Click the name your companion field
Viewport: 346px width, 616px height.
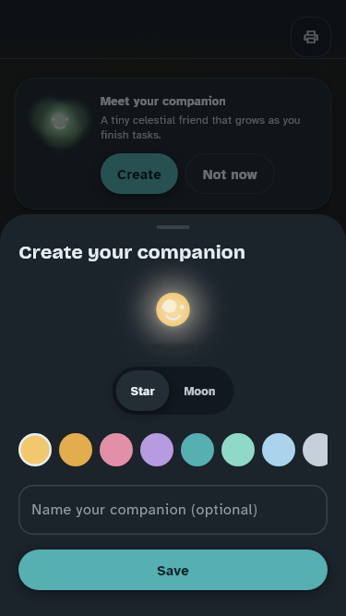point(173,510)
